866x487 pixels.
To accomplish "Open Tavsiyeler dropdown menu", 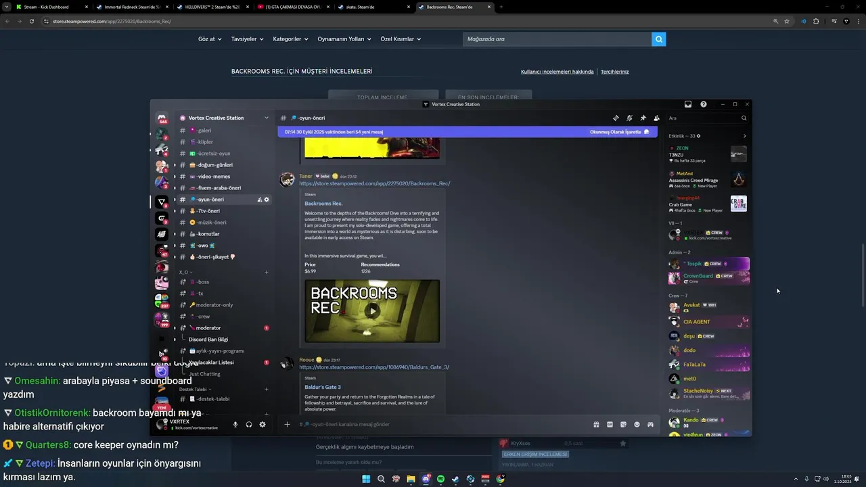I will coord(247,39).
